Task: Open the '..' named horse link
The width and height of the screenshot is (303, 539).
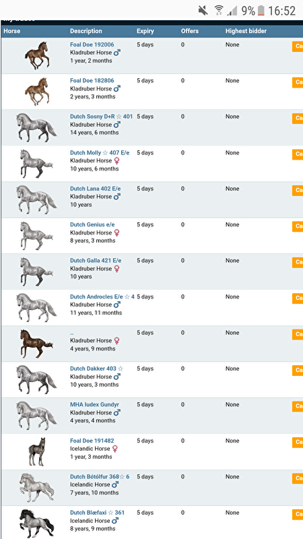Action: tap(71, 333)
